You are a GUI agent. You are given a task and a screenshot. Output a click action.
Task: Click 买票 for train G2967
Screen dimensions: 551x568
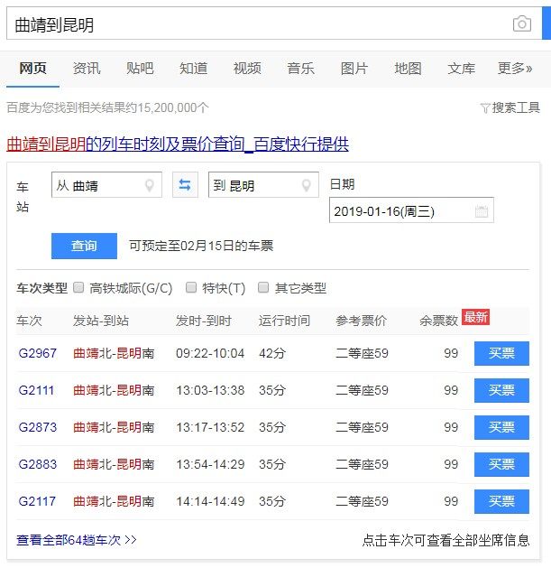tap(501, 353)
